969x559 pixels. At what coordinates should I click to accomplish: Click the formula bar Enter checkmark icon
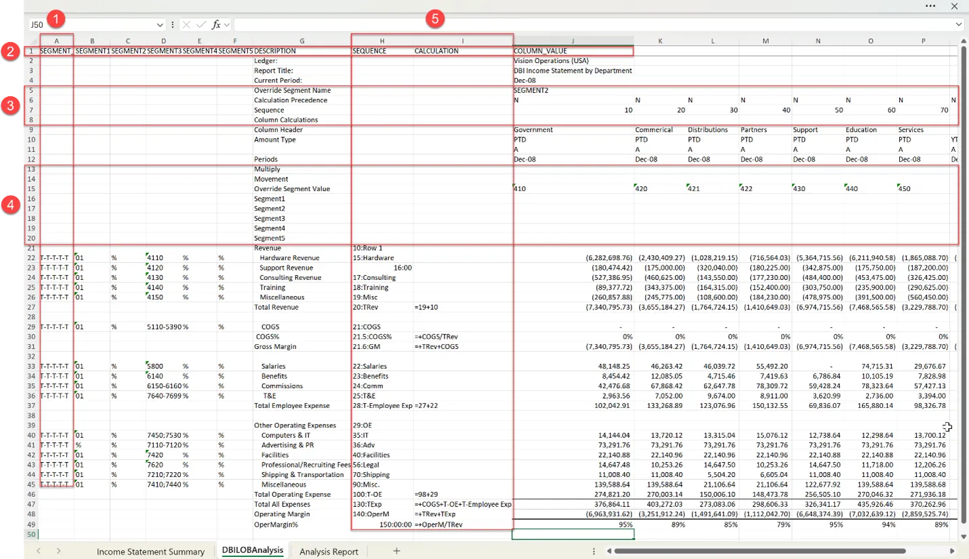201,24
